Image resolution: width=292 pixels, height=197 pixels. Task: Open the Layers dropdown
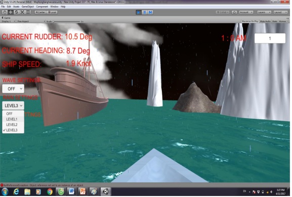pos(264,12)
